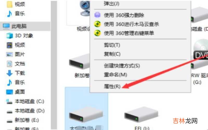Click 复制(C) in context menu

(x=112, y=54)
